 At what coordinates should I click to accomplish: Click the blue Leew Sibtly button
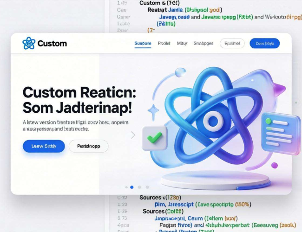pos(44,146)
